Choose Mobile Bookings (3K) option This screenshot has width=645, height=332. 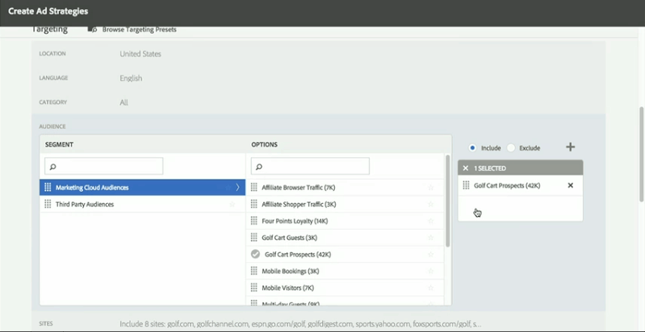pos(345,272)
